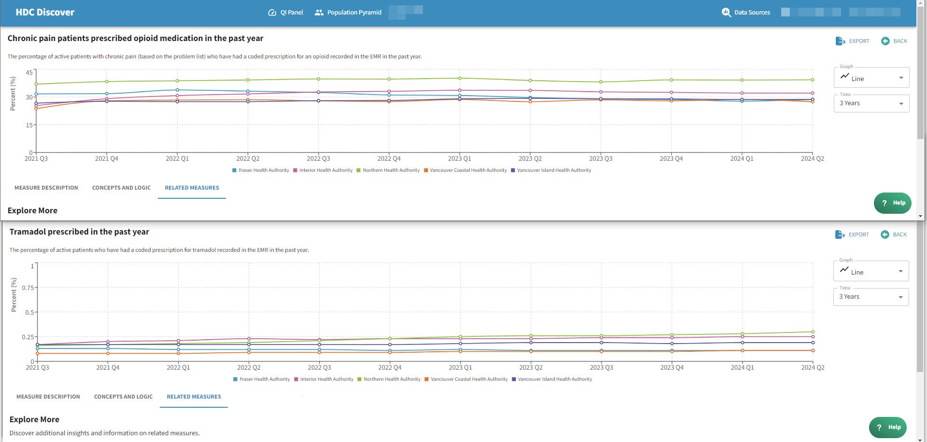Click Northern Health 2024 Q2 point on Tramadol chart
The height and width of the screenshot is (442, 927).
tap(813, 332)
